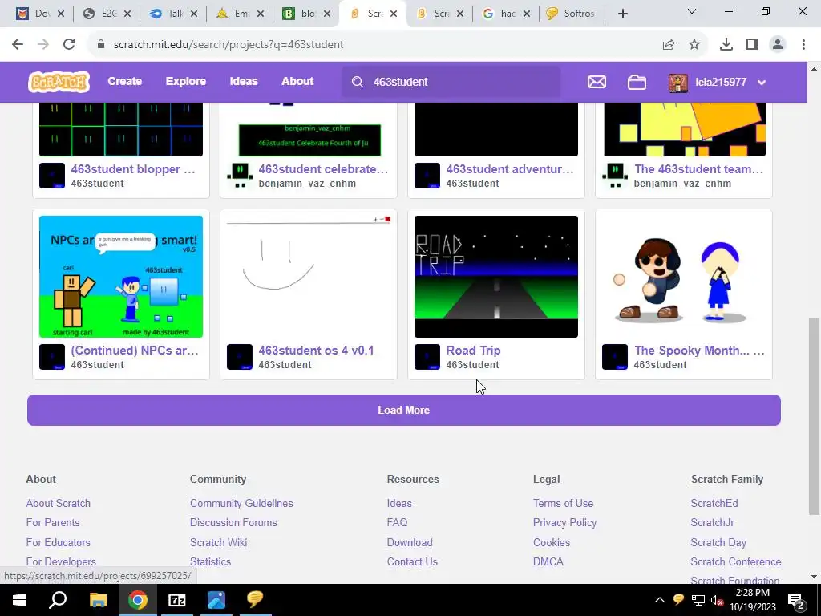This screenshot has width=821, height=616.
Task: Open the Road Trip project thumbnail
Action: (495, 277)
